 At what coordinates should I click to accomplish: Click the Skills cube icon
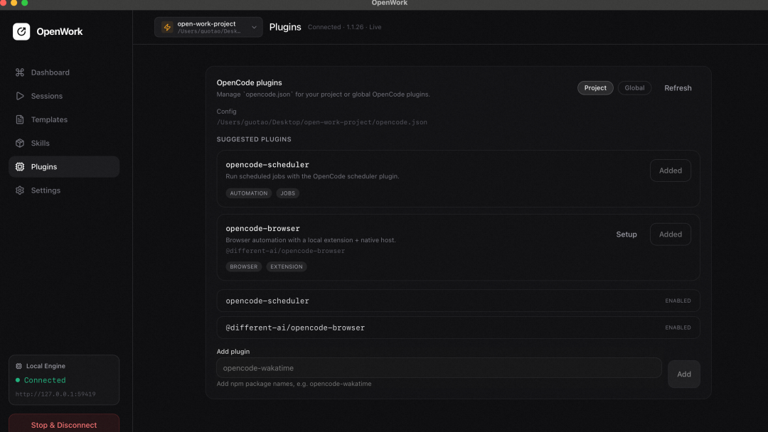click(20, 143)
